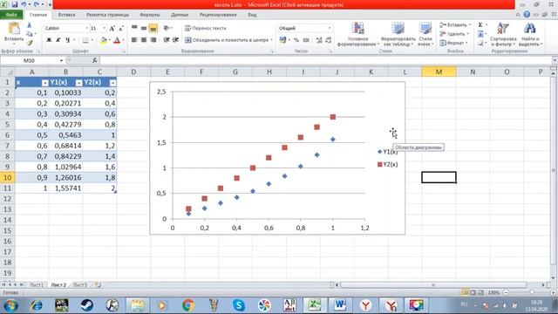Switch to the Формулы ribbon tab
The height and width of the screenshot is (314, 558).
click(x=150, y=15)
